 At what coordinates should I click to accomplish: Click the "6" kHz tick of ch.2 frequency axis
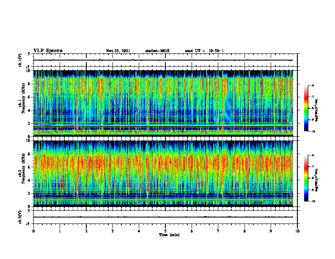click(x=30, y=167)
